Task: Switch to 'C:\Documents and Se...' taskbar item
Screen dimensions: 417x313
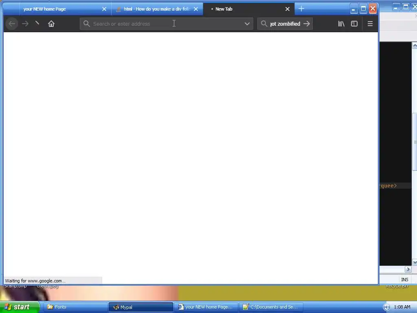Action: coord(271,307)
